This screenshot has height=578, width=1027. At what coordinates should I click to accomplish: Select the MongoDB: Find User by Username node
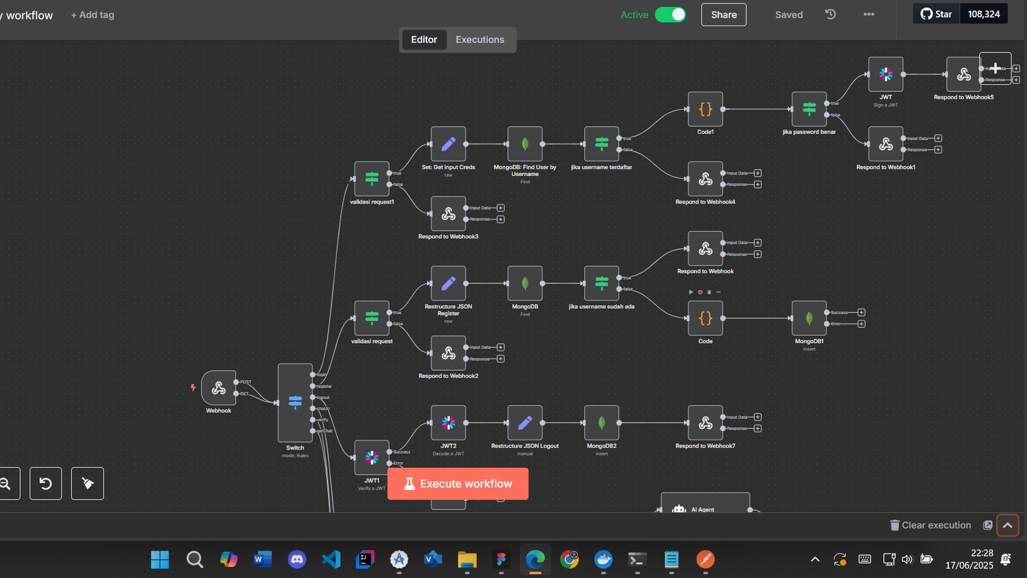pyautogui.click(x=524, y=144)
